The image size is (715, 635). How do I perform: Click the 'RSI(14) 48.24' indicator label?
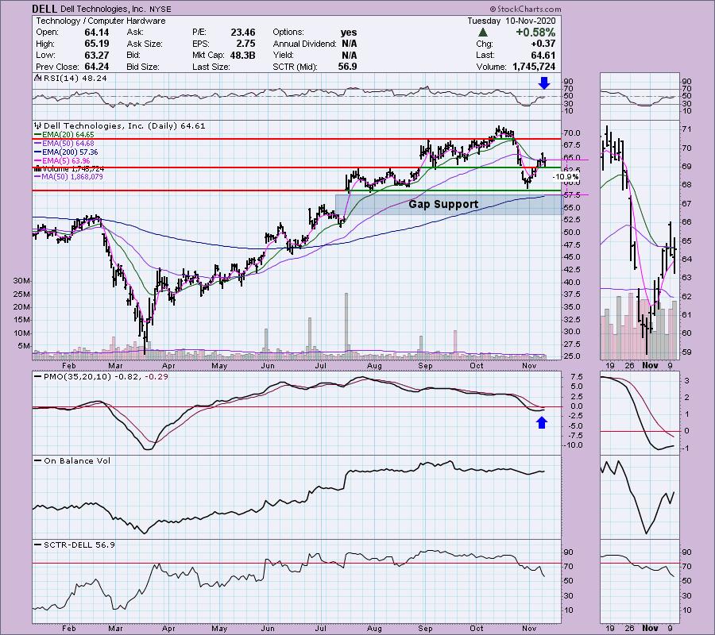pyautogui.click(x=75, y=79)
